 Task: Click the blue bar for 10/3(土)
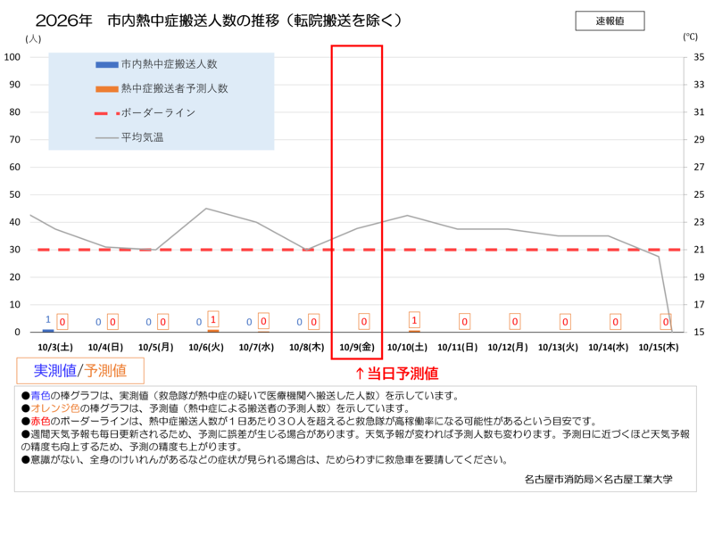pyautogui.click(x=48, y=330)
